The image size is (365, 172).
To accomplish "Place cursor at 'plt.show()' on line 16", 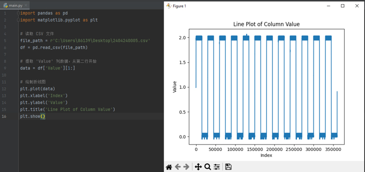I will coord(32,116).
